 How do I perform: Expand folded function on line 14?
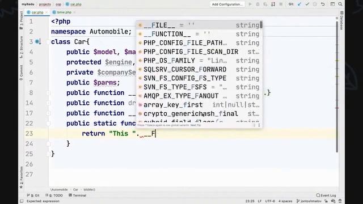pyautogui.click(x=48, y=103)
